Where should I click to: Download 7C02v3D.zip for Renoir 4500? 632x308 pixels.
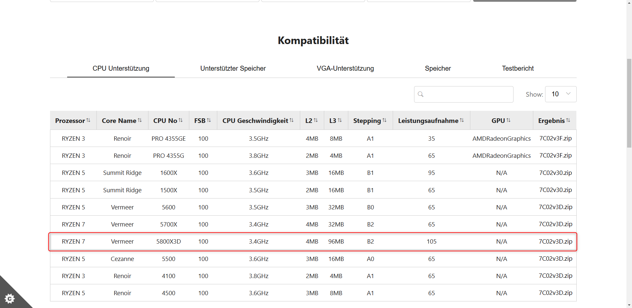coord(555,293)
